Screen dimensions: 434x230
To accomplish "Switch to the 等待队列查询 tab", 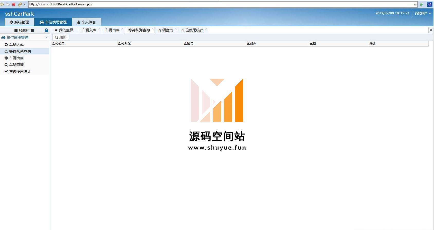I will [x=139, y=30].
